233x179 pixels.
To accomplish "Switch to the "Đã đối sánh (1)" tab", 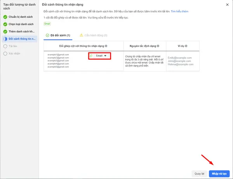I will coord(58,35).
